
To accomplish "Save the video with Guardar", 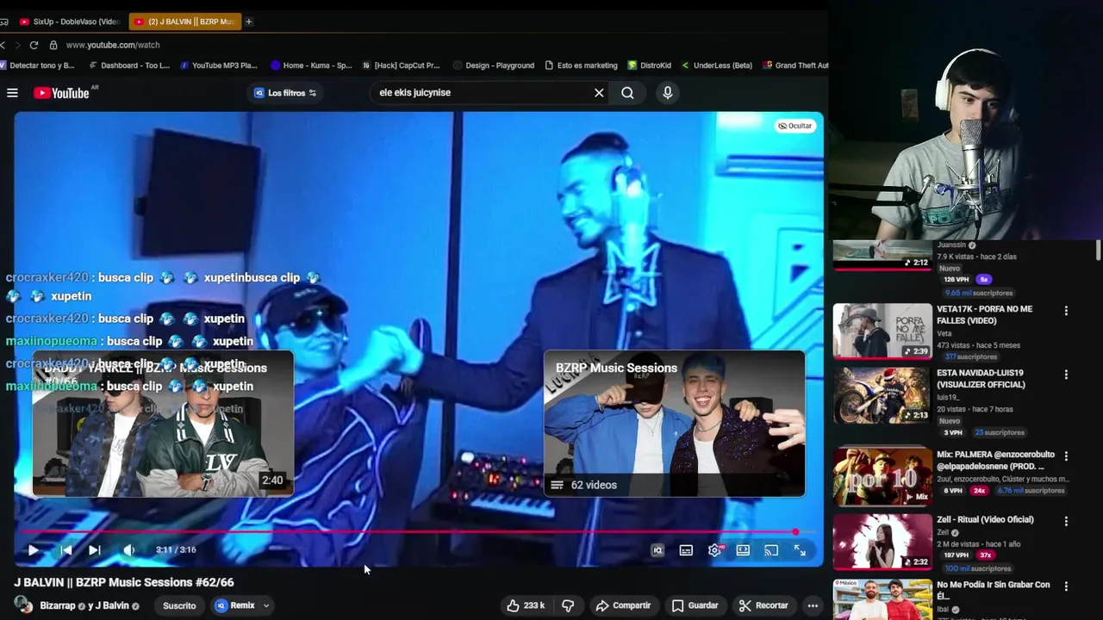I will click(x=695, y=605).
